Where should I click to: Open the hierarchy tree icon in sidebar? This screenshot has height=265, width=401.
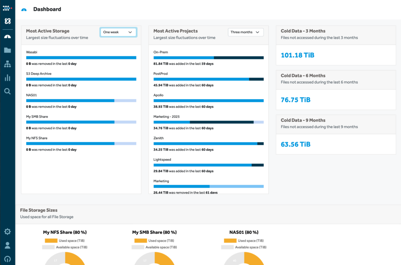7,64
